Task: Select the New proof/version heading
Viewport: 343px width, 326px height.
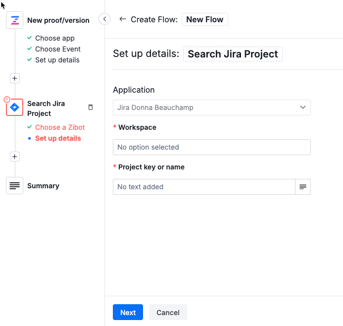Action: [58, 20]
